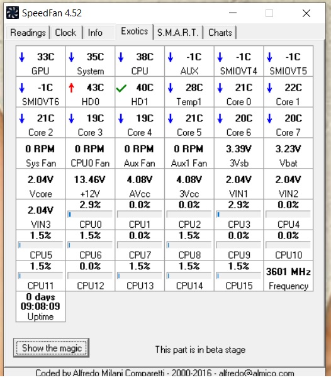331x380 pixels.
Task: Click 'This part is in beta stage' text
Action: tap(200, 350)
